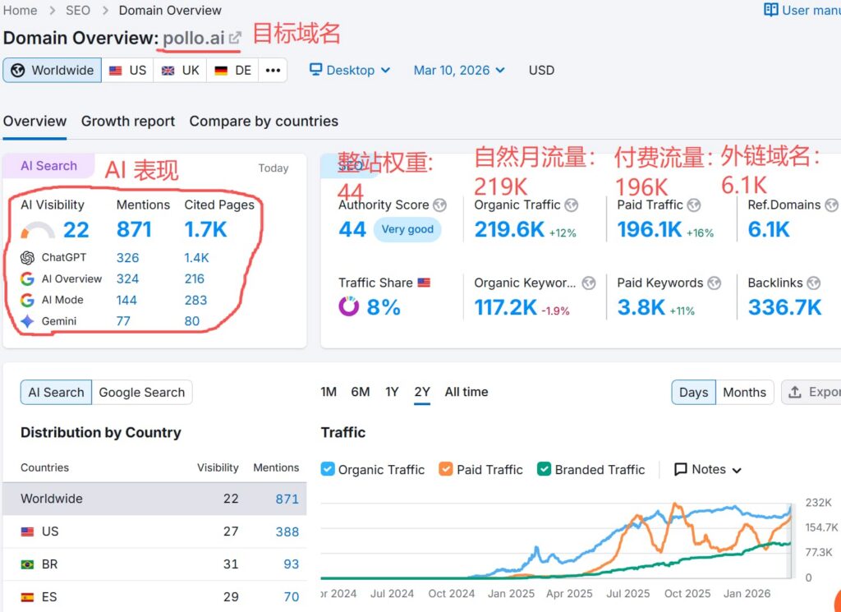
Task: Click globe icon beside Paid Traffic
Action: [694, 205]
